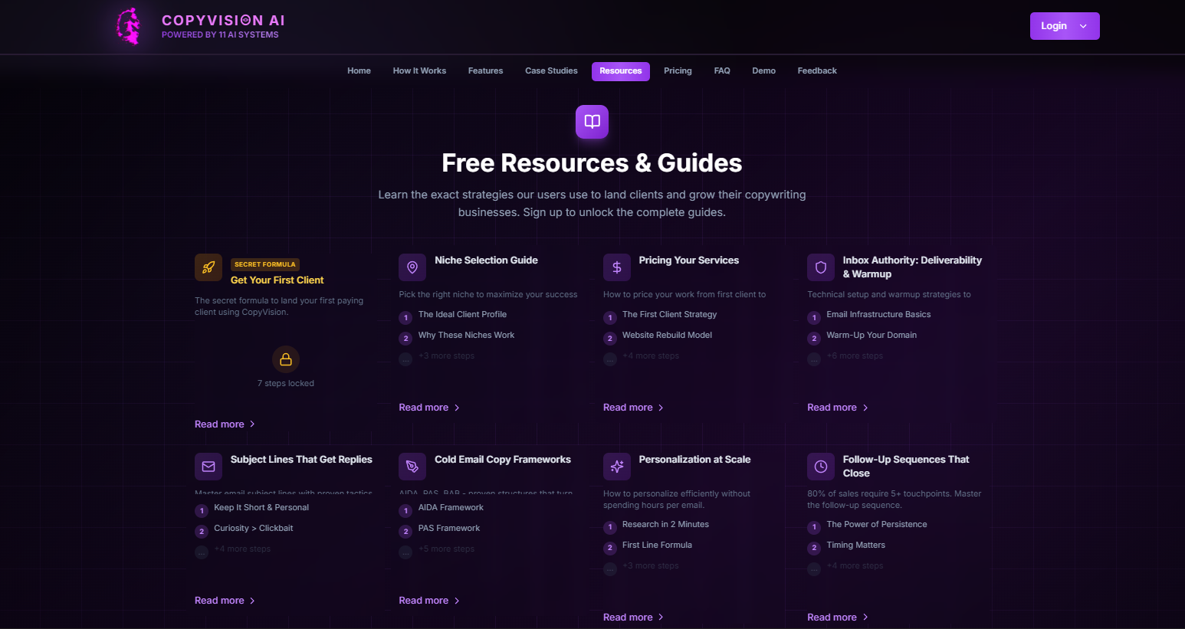Click the Personalization at Scale title
This screenshot has height=629, width=1185.
(694, 460)
